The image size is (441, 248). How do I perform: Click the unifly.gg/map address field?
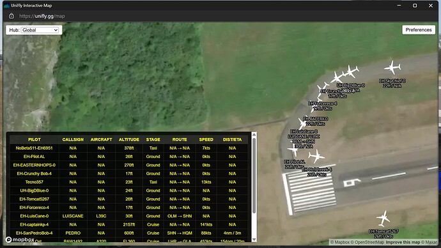click(42, 16)
